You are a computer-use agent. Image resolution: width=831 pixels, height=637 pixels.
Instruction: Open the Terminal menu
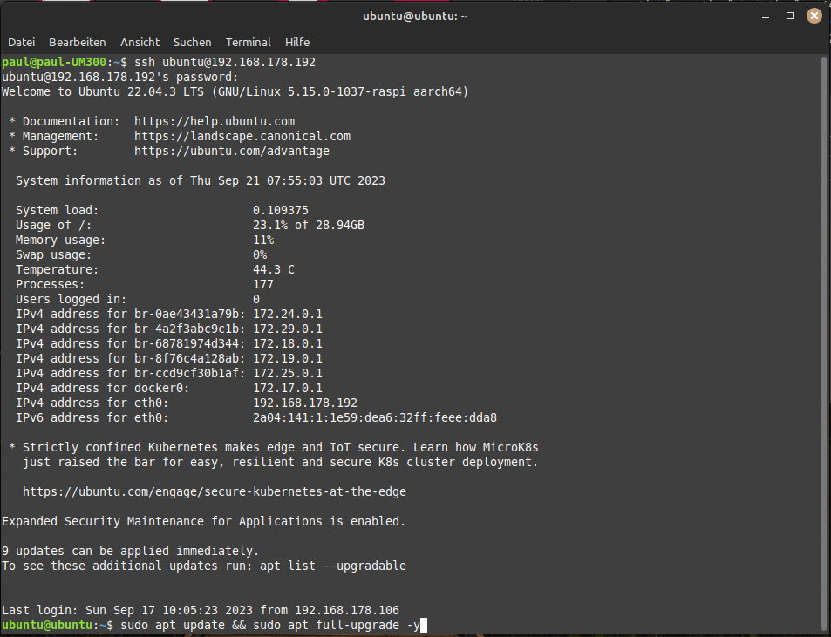coord(249,42)
